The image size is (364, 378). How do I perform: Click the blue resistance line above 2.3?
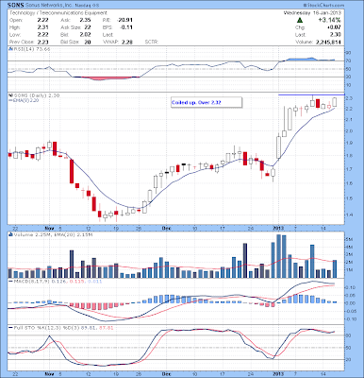pos(311,94)
